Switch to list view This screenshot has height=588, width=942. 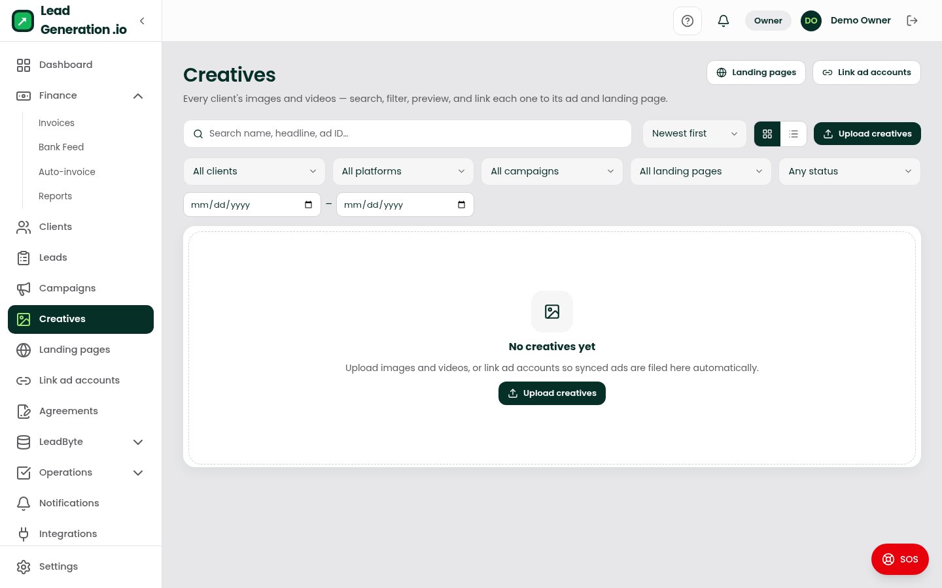point(794,134)
